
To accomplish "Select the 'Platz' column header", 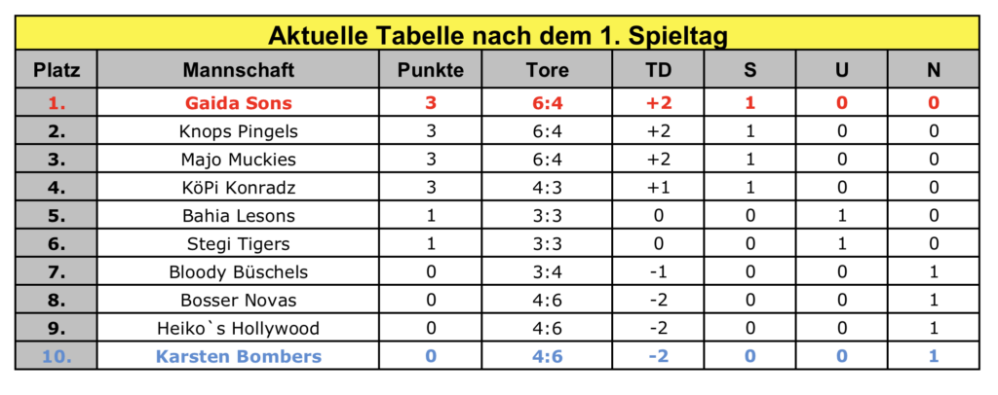I will (x=57, y=70).
